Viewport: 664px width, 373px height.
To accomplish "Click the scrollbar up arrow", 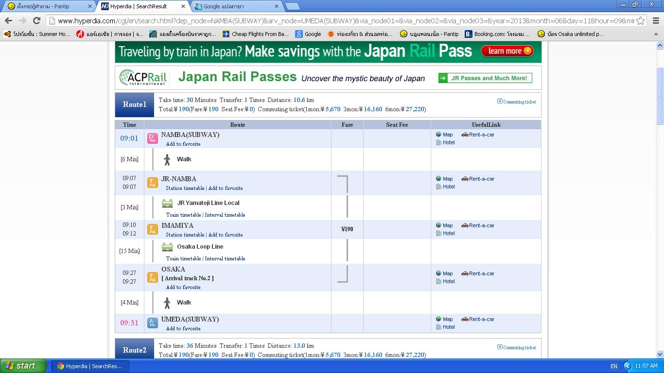I will coord(660,45).
